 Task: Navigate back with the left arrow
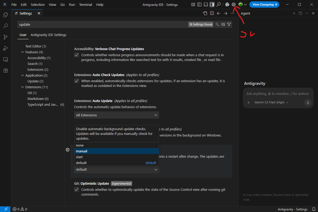coord(219,13)
